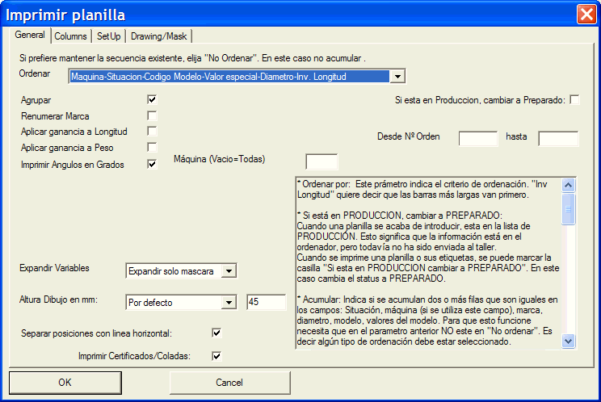Check Aplicar ganancia a Peso

(x=152, y=148)
